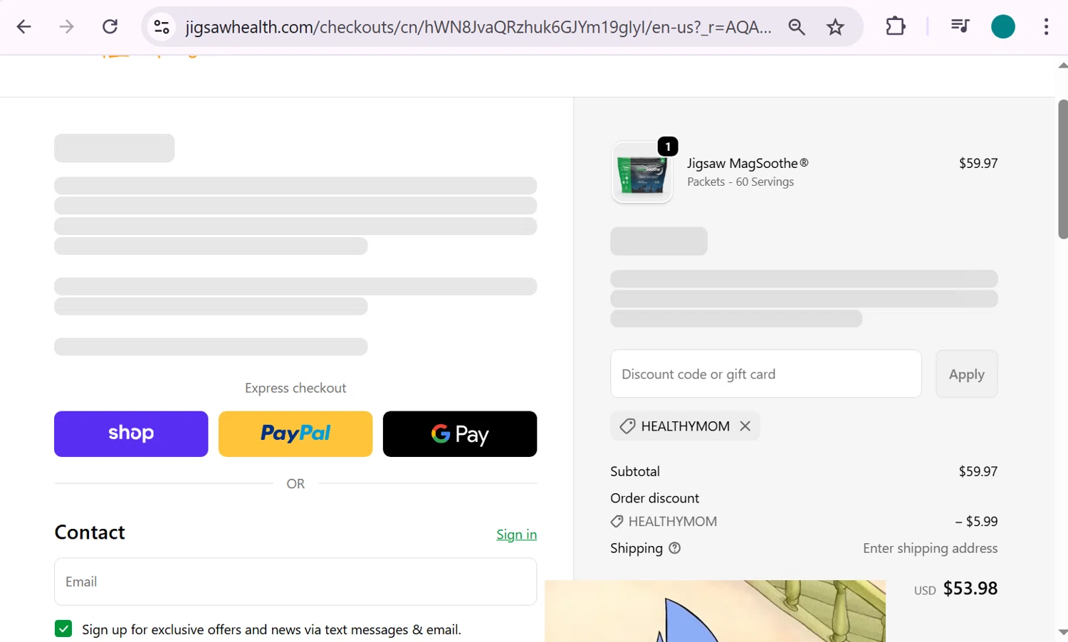This screenshot has width=1068, height=642.
Task: Reload the checkout page
Action: (x=110, y=27)
